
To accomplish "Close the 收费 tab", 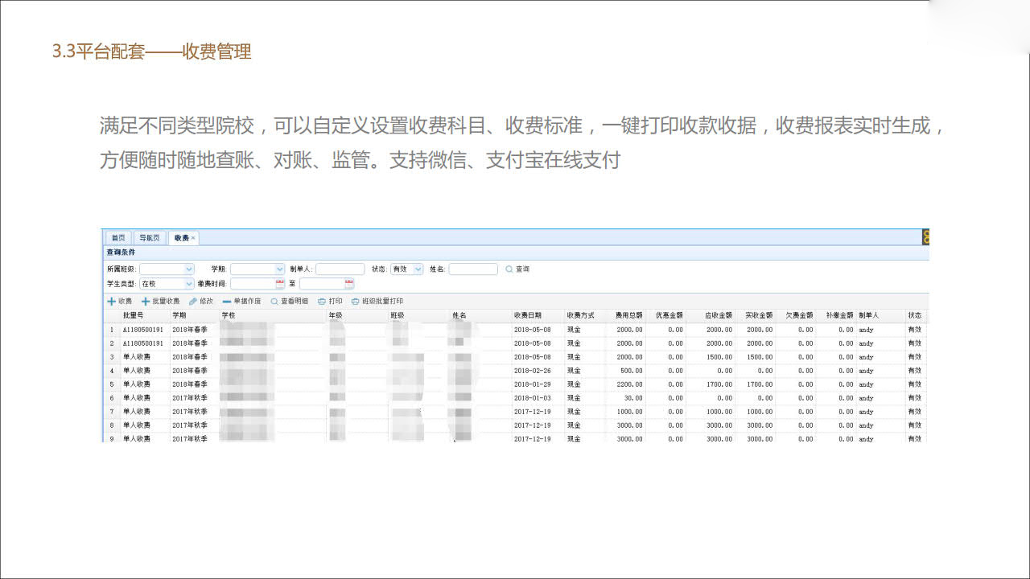I will click(x=193, y=238).
